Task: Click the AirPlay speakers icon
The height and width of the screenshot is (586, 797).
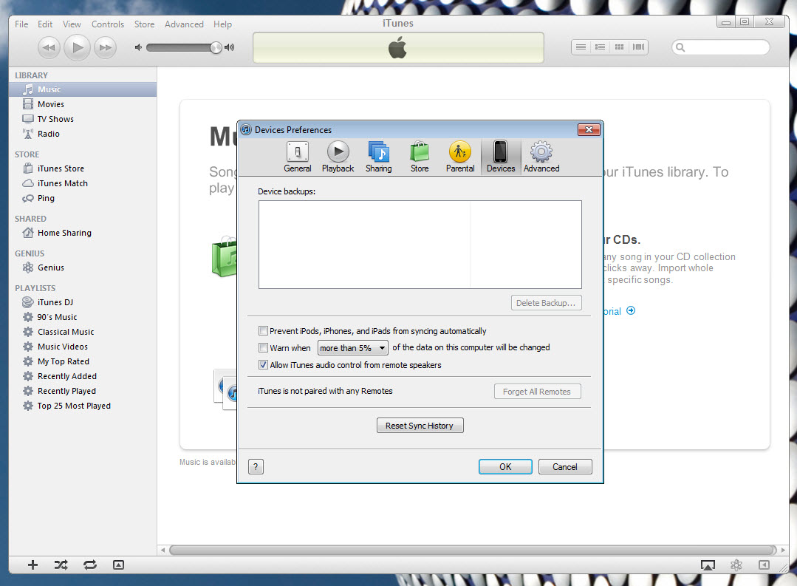Action: point(708,565)
